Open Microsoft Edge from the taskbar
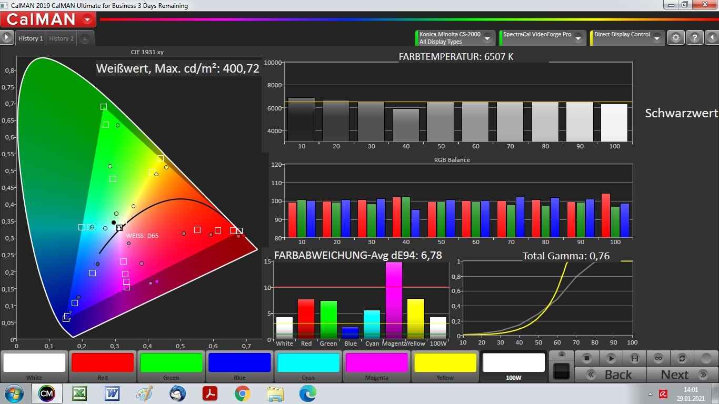Image resolution: width=719 pixels, height=404 pixels. 308,393
